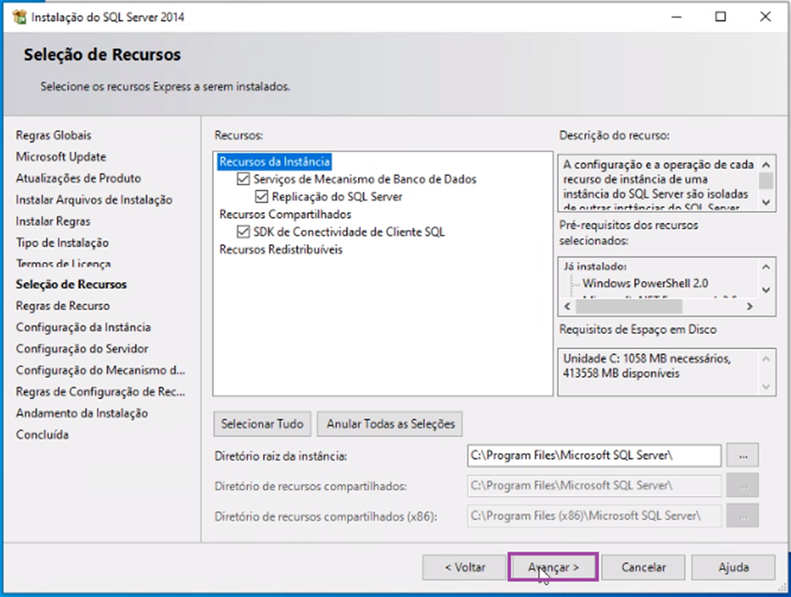
Task: Go back with the Voltar button
Action: click(464, 567)
